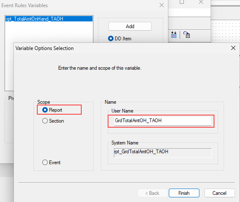The height and width of the screenshot is (202, 240).
Task: Focus the System Name text box
Action: [163, 153]
